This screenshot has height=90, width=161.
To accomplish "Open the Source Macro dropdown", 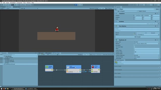I will click(140, 33).
